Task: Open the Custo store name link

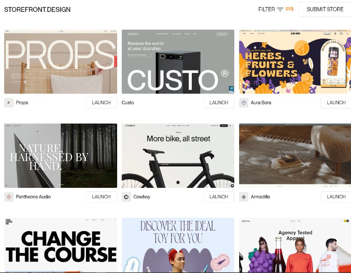Action: click(x=128, y=103)
